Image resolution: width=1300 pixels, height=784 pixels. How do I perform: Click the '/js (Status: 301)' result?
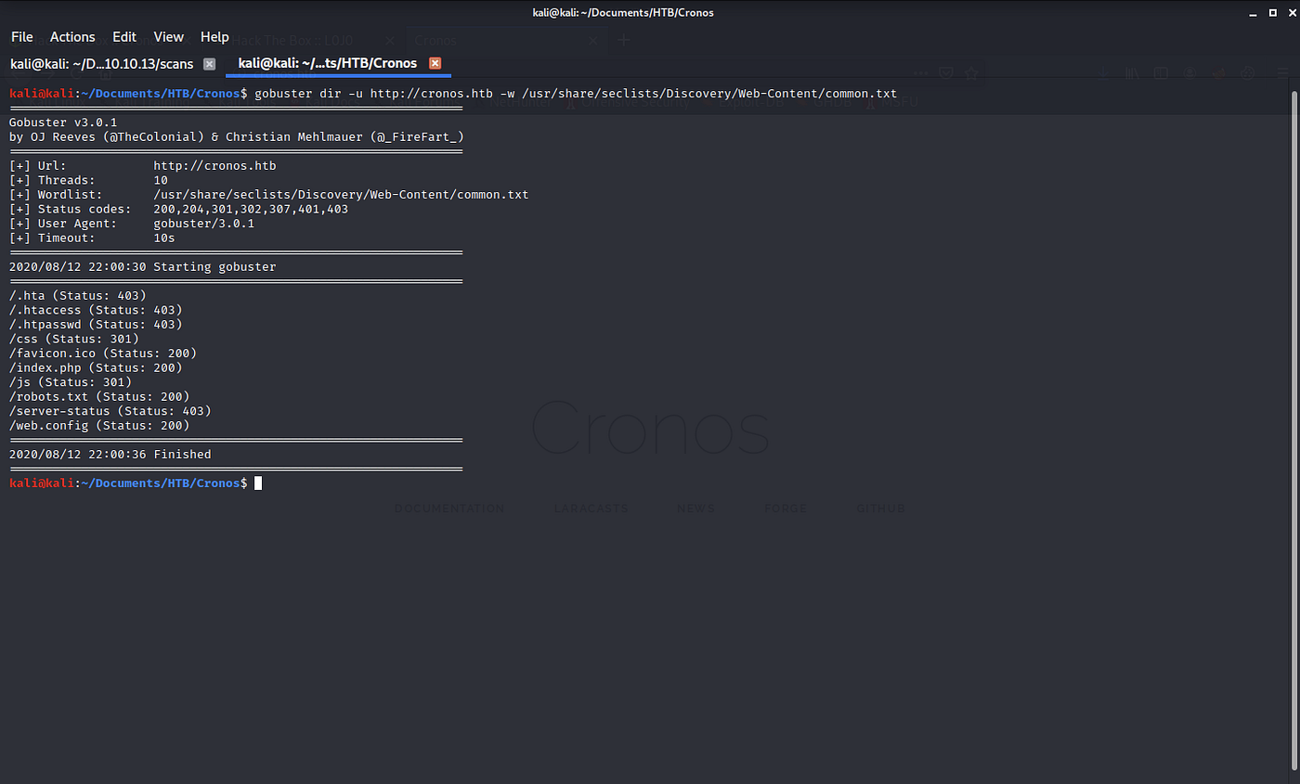71,382
